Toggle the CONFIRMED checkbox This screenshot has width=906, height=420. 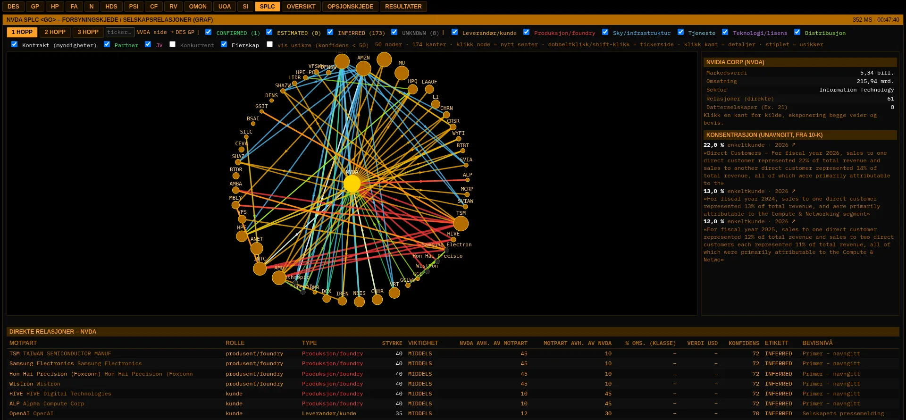pos(208,32)
